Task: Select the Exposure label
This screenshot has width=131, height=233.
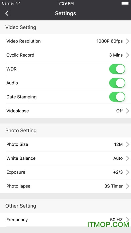Action: pos(16,172)
